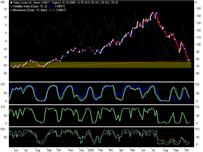Click the Volatility Index line icon
Image resolution: width=203 pixels, height=152 pixels.
pyautogui.click(x=11, y=6)
